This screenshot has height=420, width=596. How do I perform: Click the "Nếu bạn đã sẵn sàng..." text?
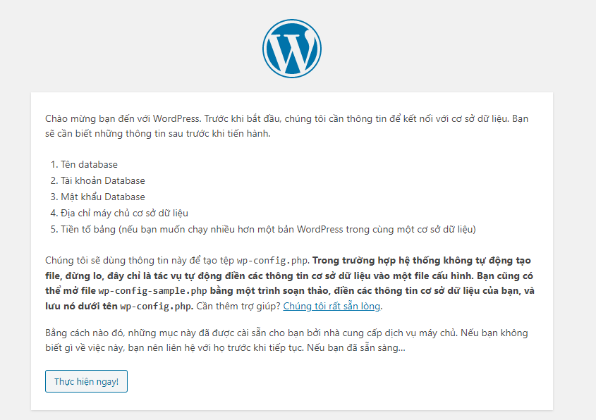(355, 348)
